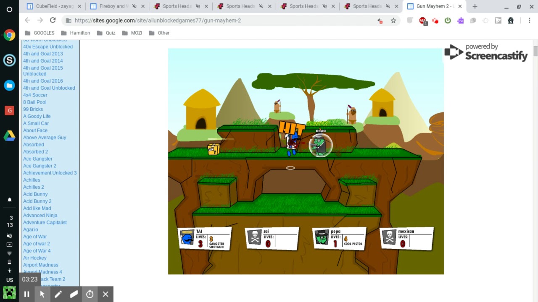Screen dimensions: 538x302
Task: Click the green power button extension
Action: pos(448,21)
